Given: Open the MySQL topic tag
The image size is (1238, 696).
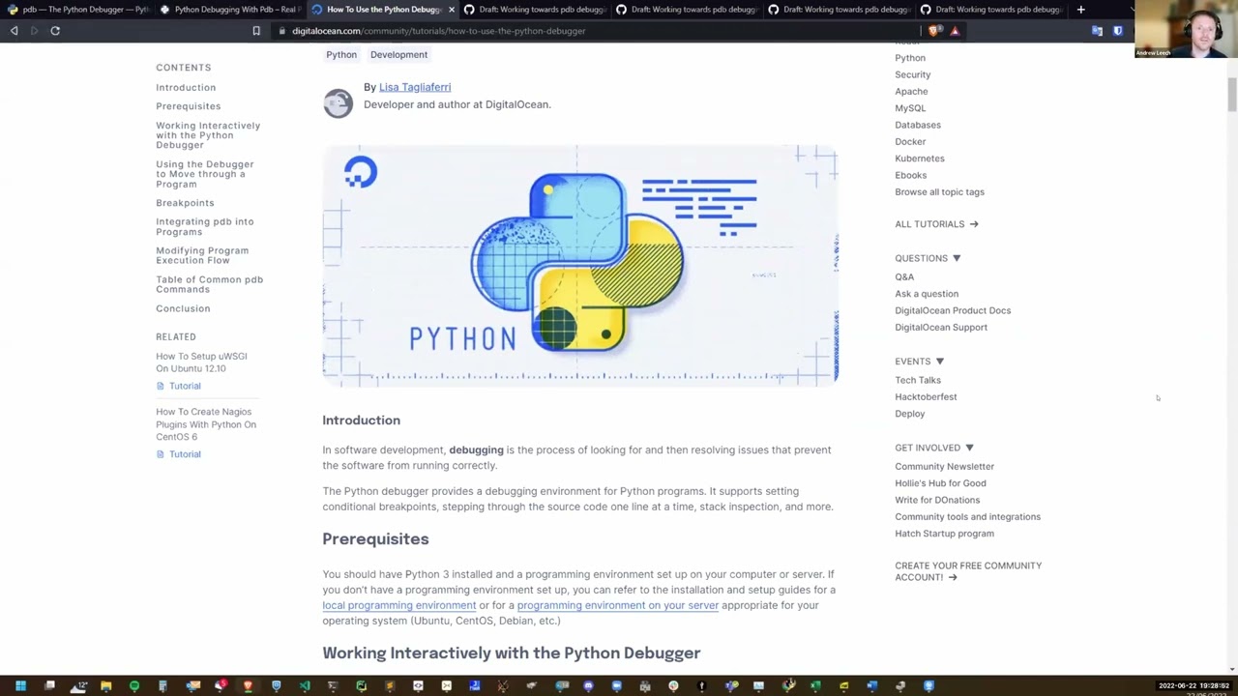Looking at the screenshot, I should pyautogui.click(x=910, y=108).
